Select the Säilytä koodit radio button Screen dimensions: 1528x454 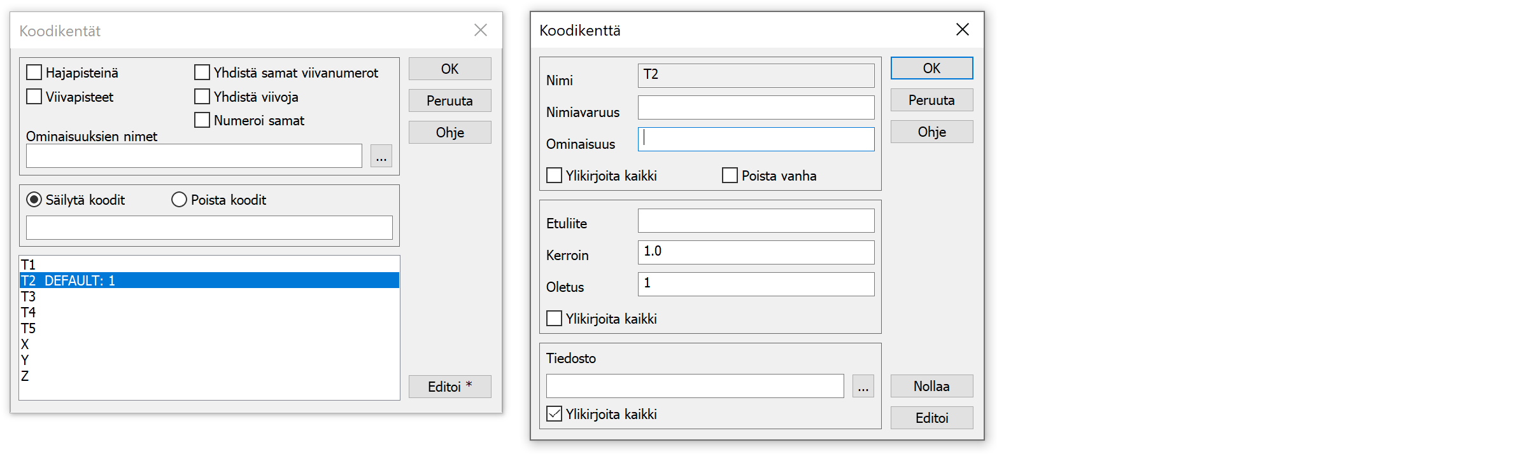34,200
